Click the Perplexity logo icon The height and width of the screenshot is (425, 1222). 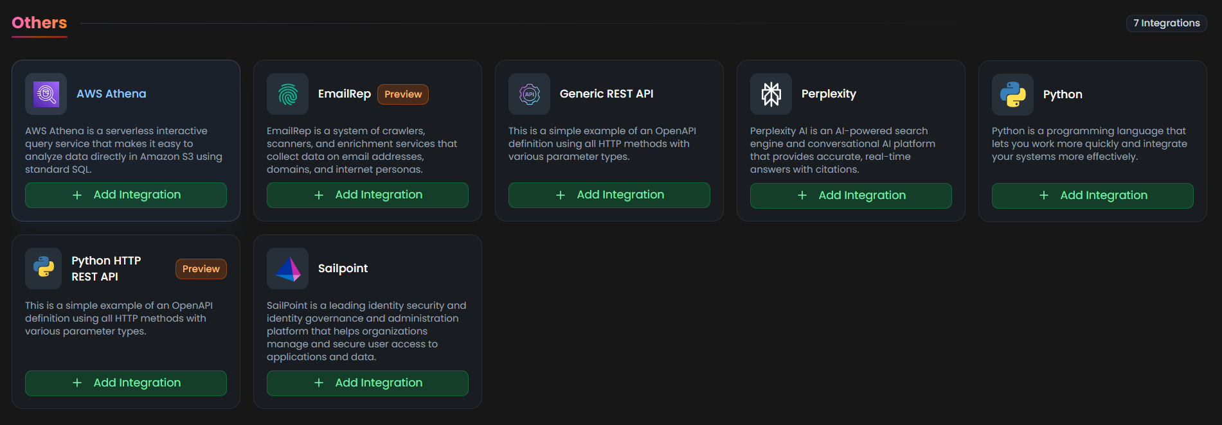pyautogui.click(x=771, y=94)
